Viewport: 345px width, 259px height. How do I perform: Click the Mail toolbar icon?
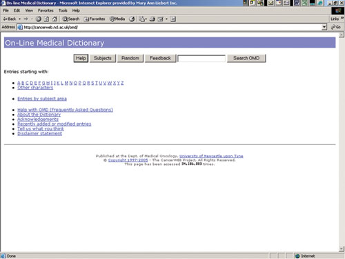142,19
